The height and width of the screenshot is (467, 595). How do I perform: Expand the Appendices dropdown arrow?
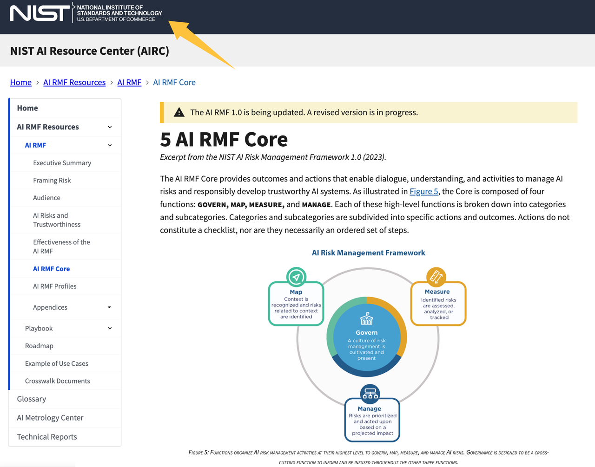(x=109, y=307)
